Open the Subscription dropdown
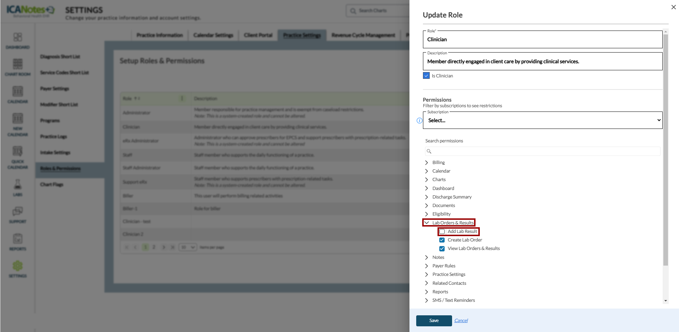 point(543,120)
